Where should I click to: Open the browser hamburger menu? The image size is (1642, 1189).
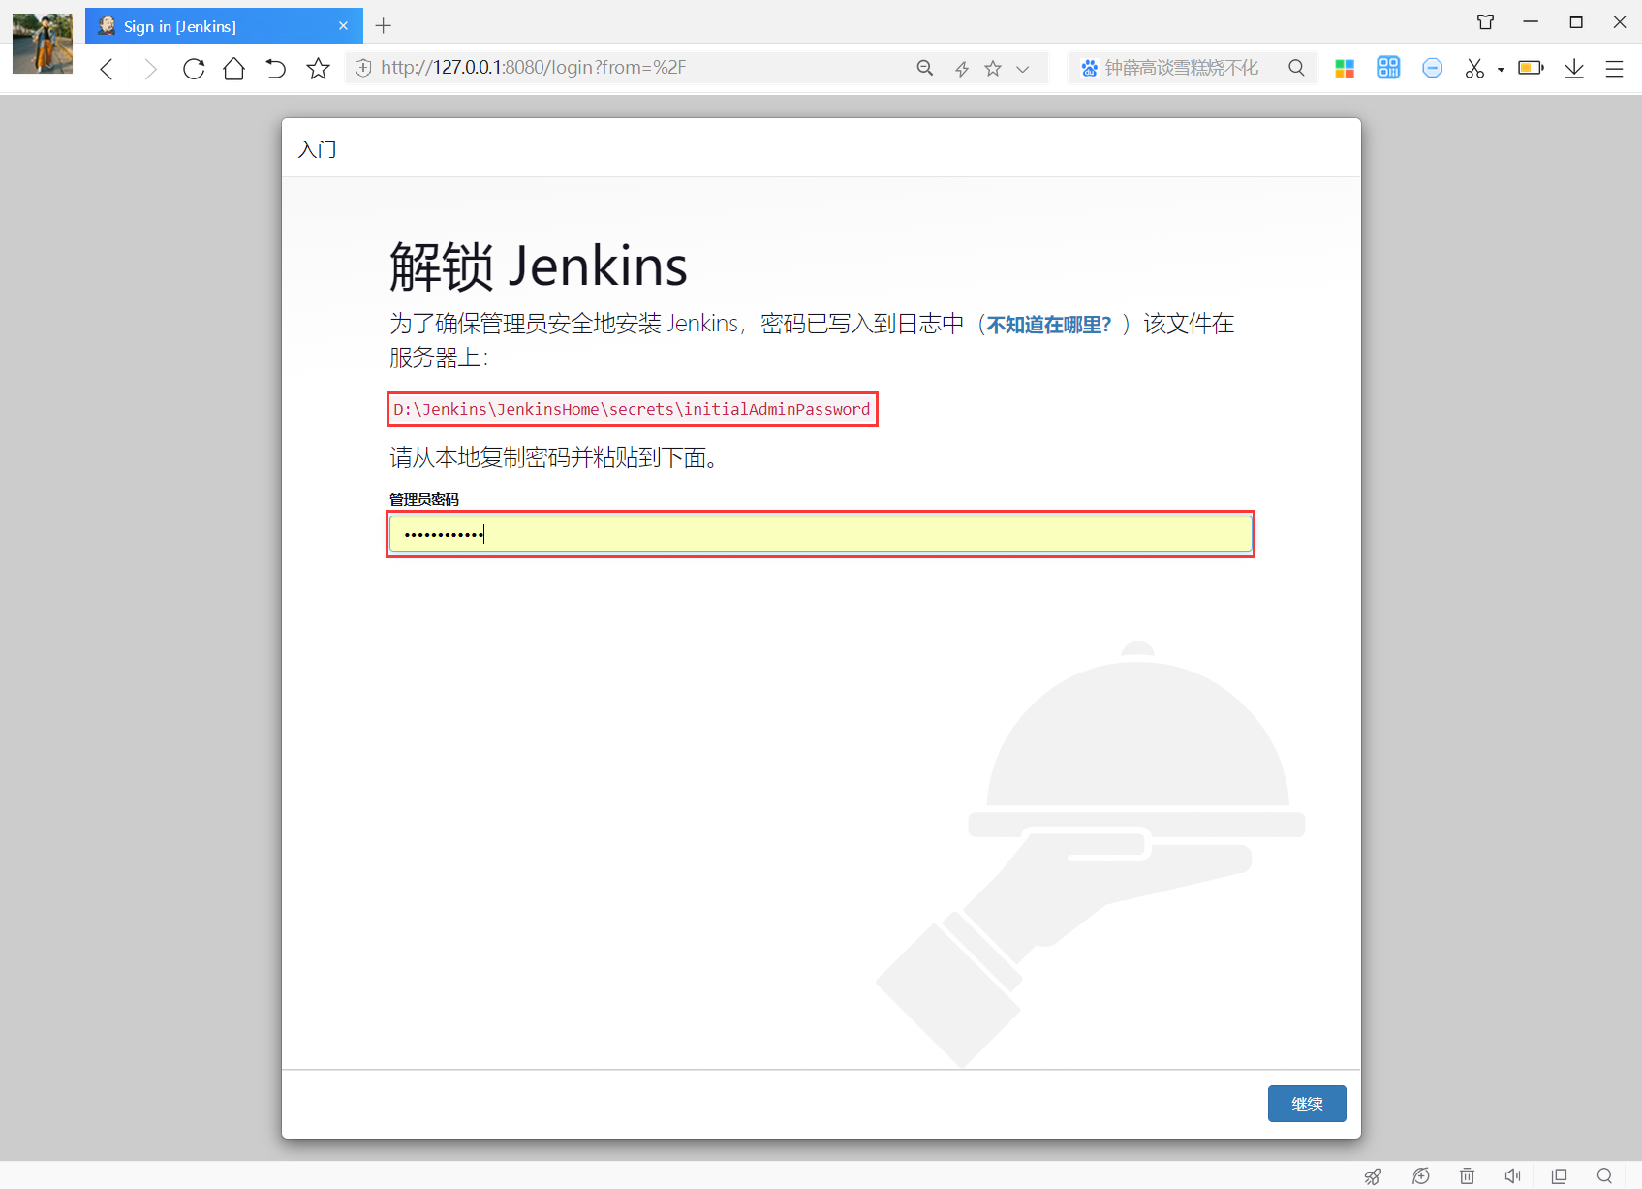1614,69
